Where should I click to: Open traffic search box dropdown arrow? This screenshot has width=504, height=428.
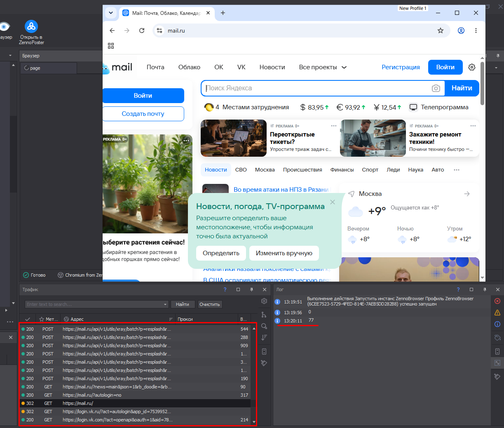[x=165, y=304]
